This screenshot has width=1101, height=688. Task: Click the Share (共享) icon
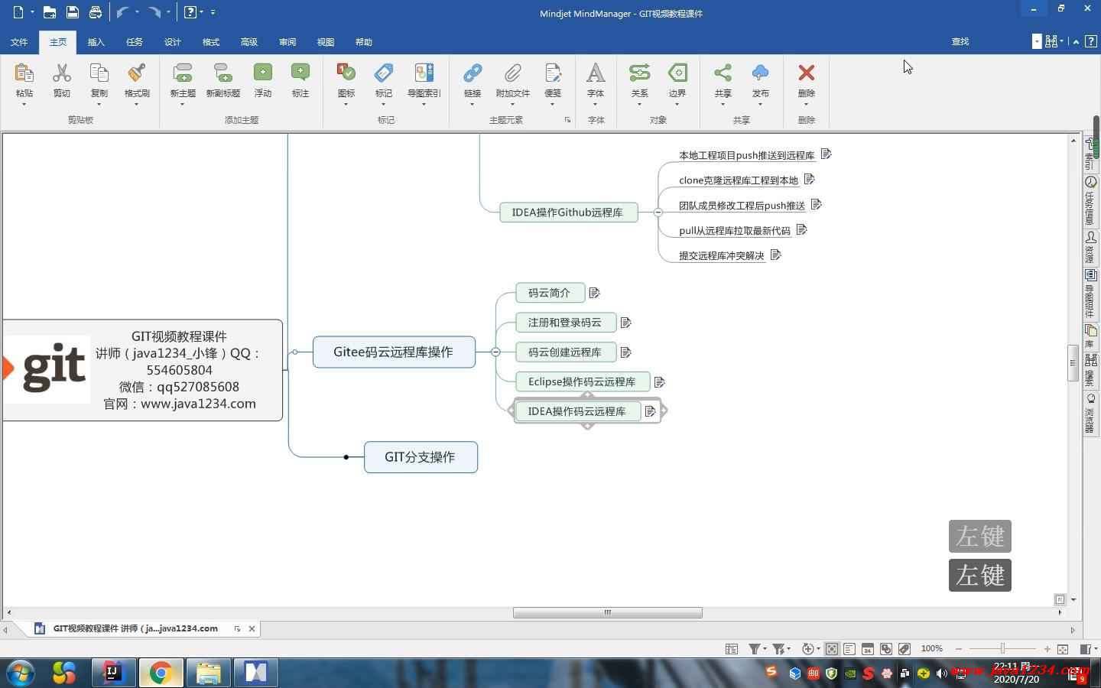(723, 73)
